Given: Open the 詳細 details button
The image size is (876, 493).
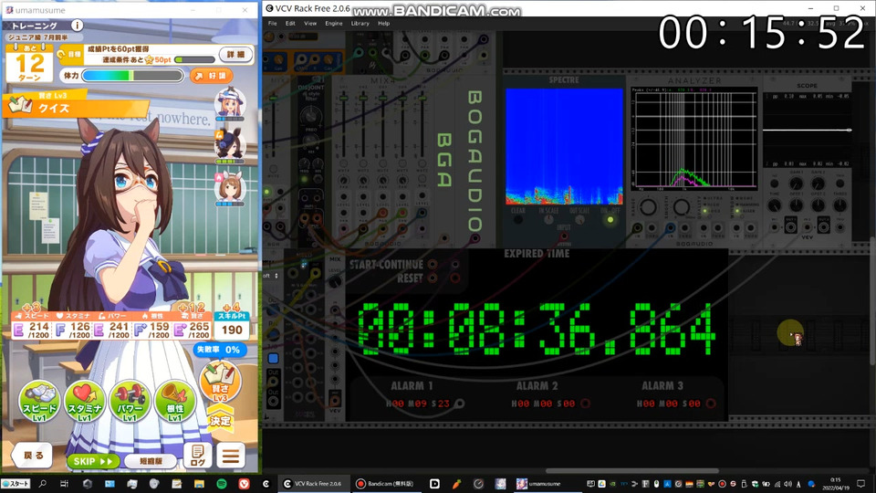Looking at the screenshot, I should pos(235,54).
